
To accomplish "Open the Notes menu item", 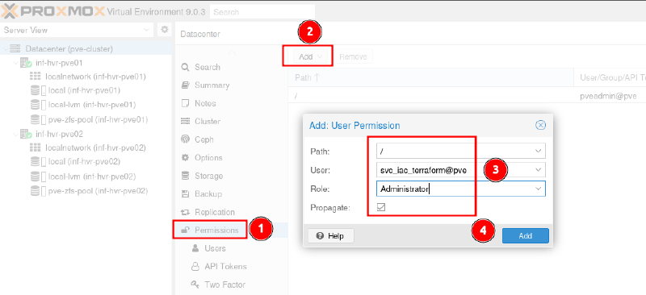I will [x=231, y=103].
